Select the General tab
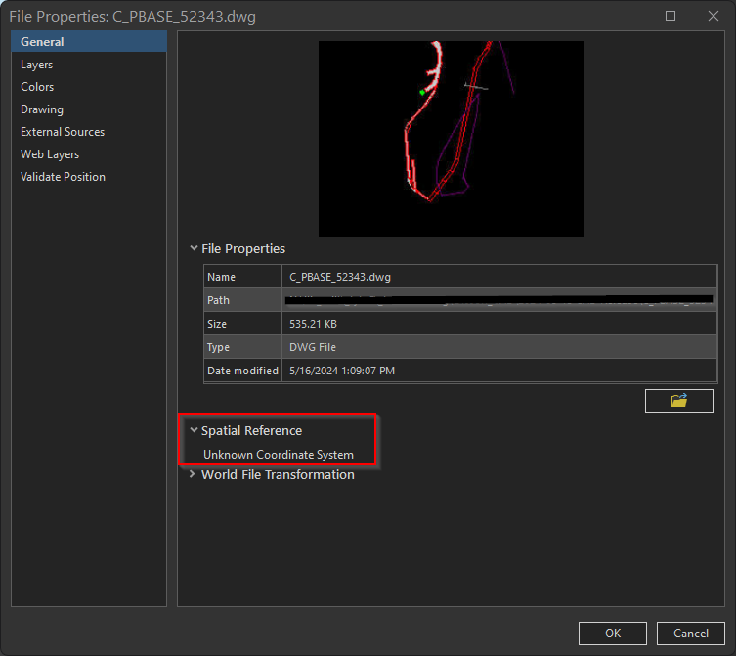The height and width of the screenshot is (656, 736). click(x=89, y=41)
